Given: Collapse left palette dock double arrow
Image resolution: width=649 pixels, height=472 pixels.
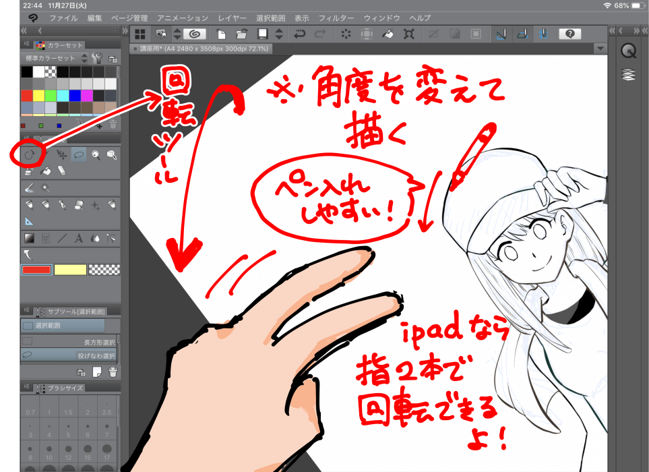Looking at the screenshot, I should coord(24,30).
